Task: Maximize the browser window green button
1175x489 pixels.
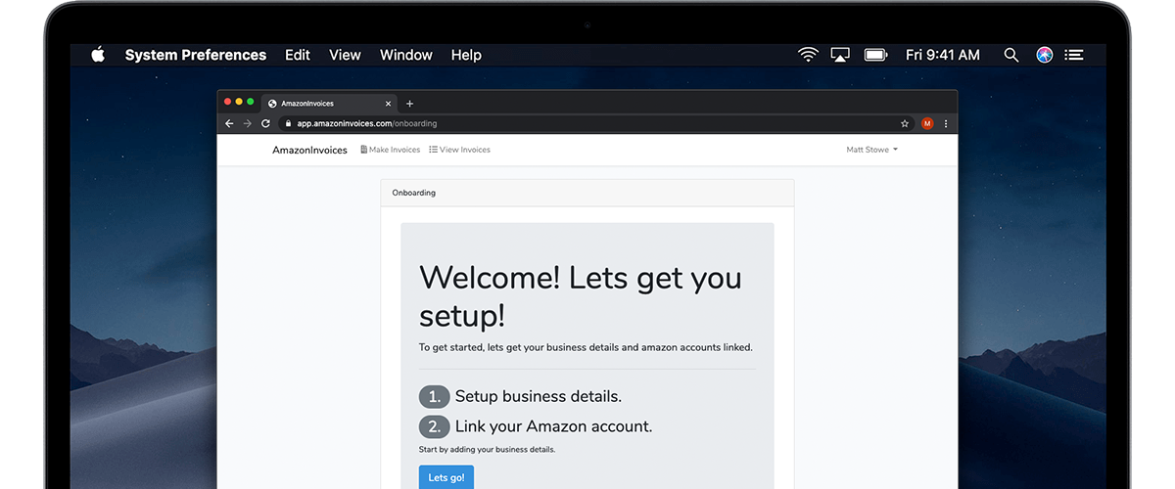Action: [251, 102]
